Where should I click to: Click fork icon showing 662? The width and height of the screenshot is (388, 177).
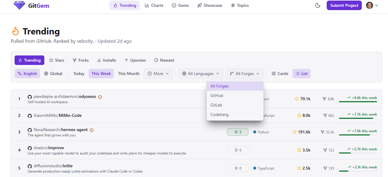325,115
